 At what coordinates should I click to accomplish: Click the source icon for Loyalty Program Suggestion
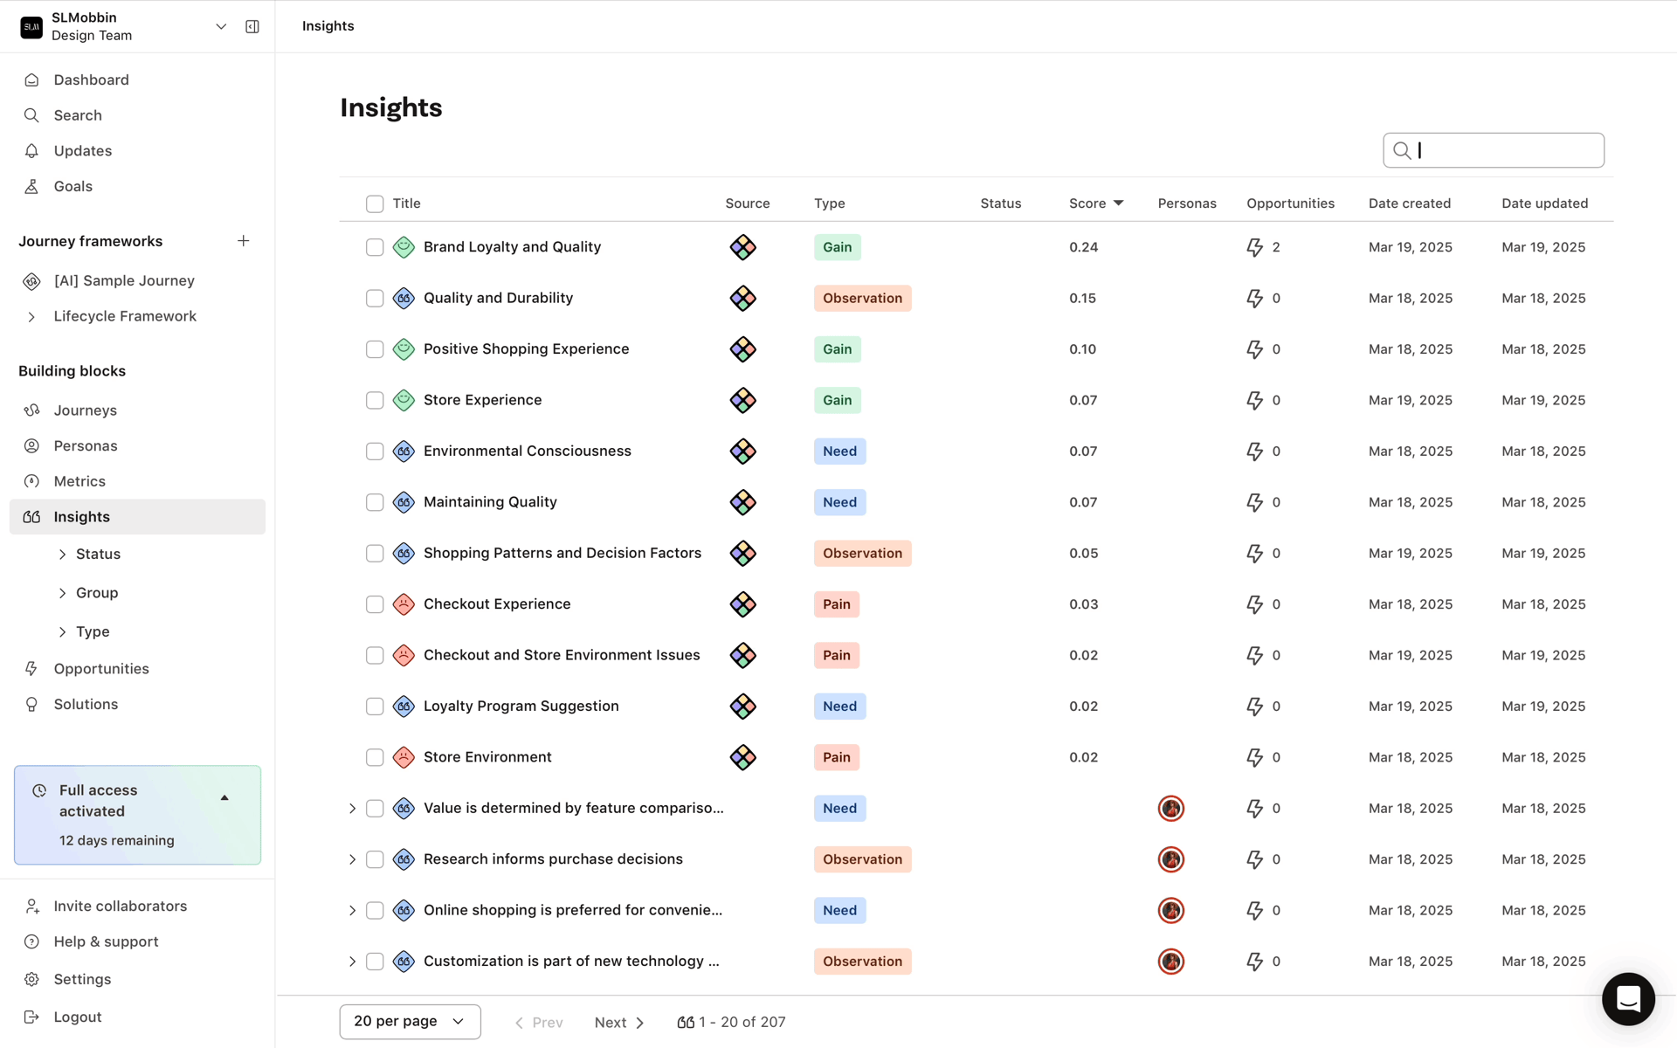coord(743,707)
